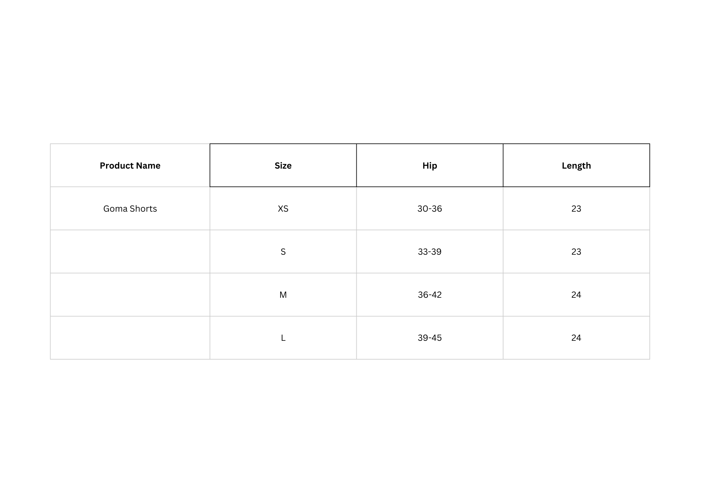This screenshot has width=712, height=503.
Task: Select the 39-45 hip cell
Action: point(430,338)
